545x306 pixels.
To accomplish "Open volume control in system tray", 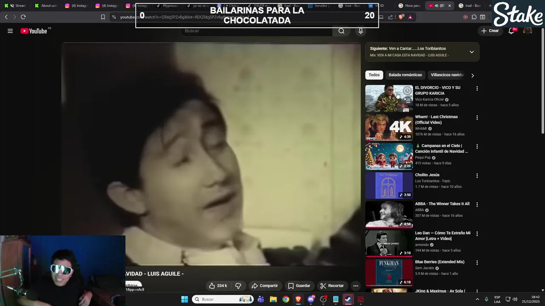I will click(x=515, y=299).
